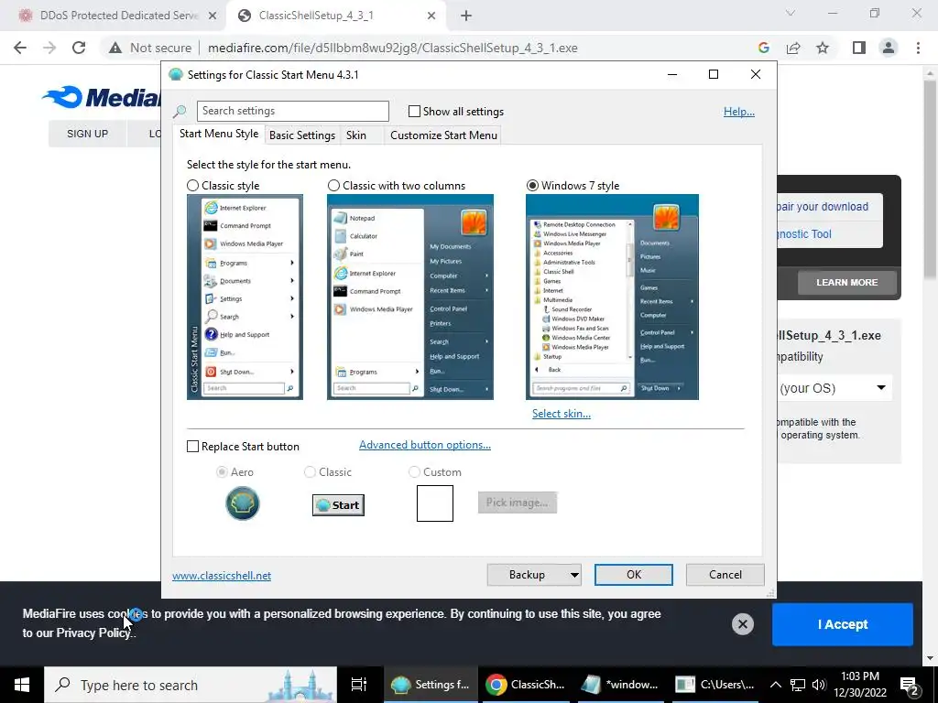Open the Help... link
Image resolution: width=938 pixels, height=703 pixels.
pyautogui.click(x=739, y=112)
